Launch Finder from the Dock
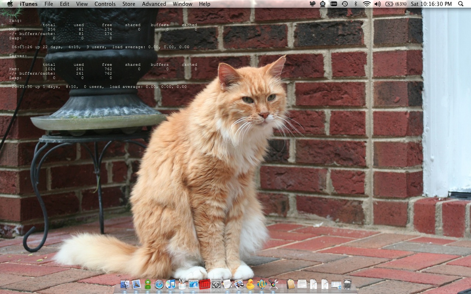Viewport: 471px width, 294px height. [x=125, y=284]
